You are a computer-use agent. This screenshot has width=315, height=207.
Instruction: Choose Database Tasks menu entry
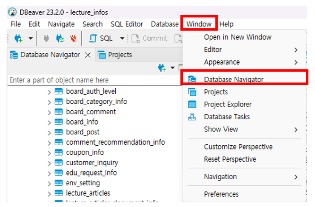point(245,117)
